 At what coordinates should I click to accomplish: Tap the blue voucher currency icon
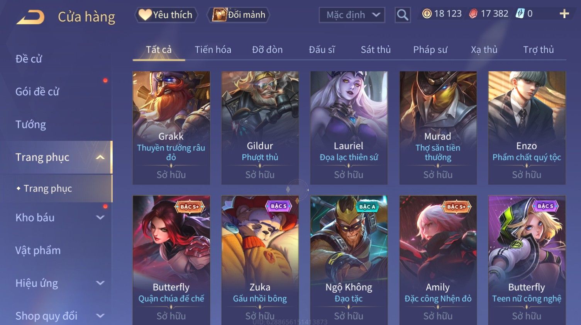(520, 14)
